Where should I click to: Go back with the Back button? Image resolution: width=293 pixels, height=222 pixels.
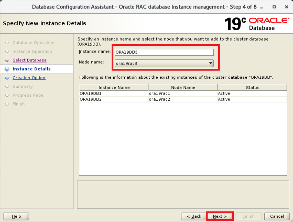[x=194, y=216]
